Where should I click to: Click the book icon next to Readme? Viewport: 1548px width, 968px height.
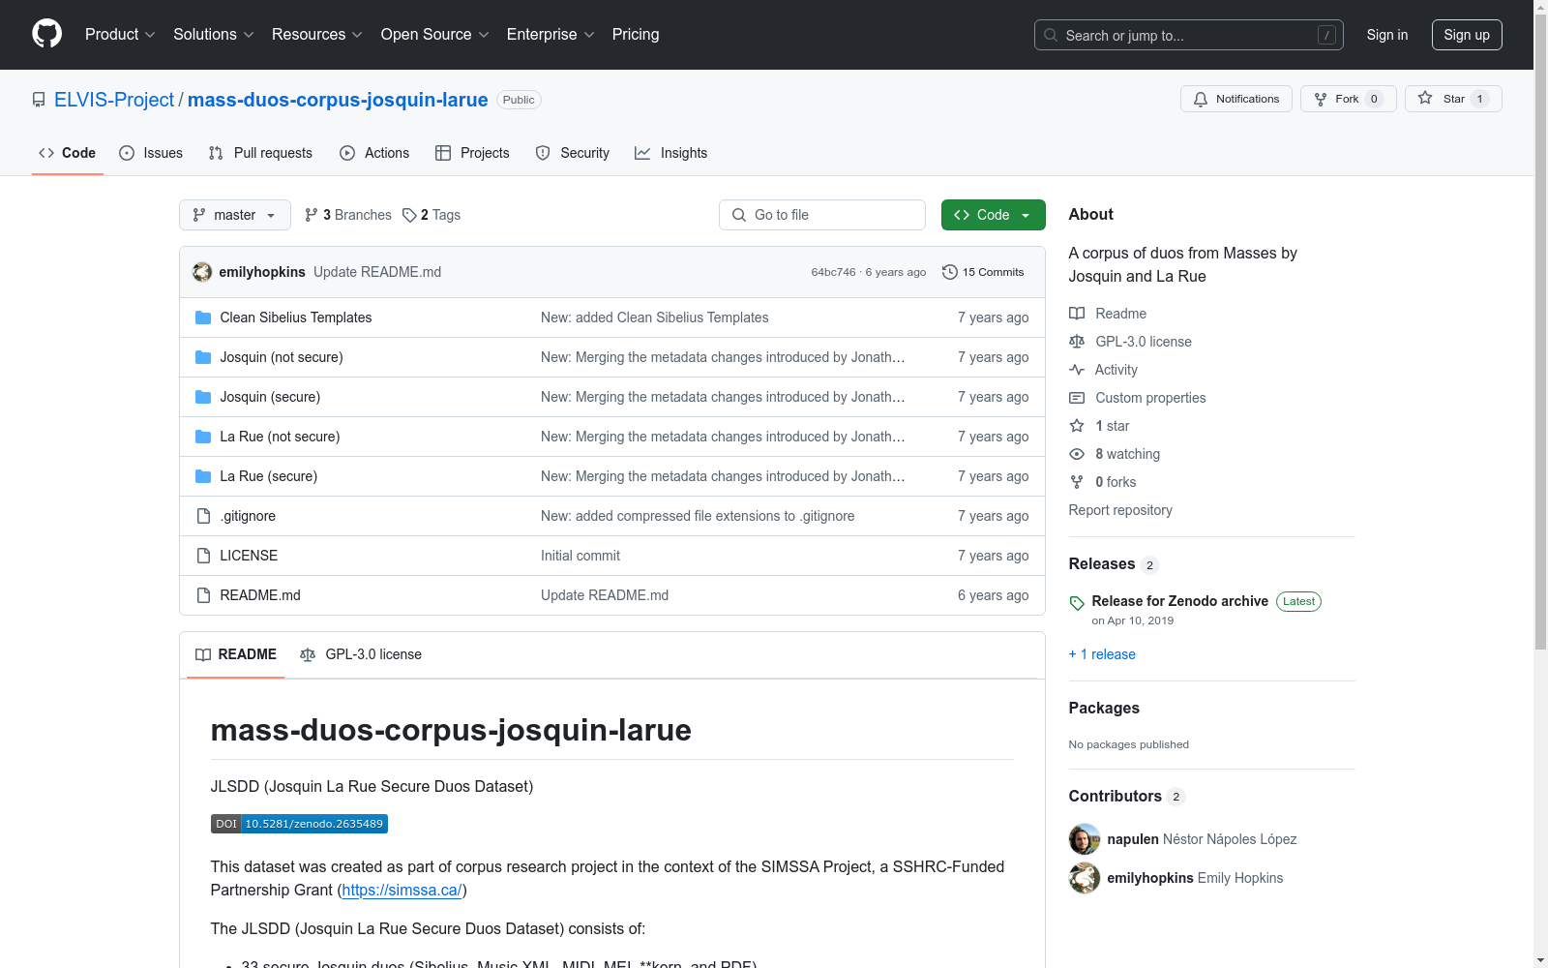click(x=1077, y=314)
